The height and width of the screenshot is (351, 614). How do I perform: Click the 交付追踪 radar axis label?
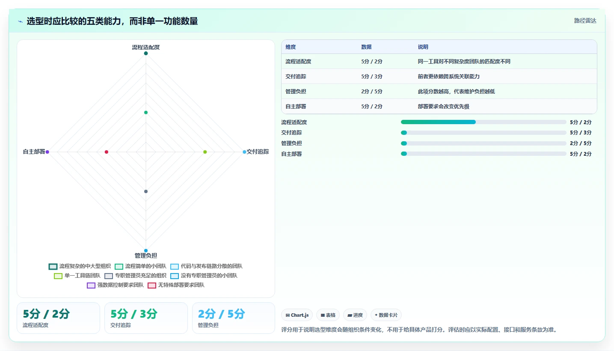258,152
